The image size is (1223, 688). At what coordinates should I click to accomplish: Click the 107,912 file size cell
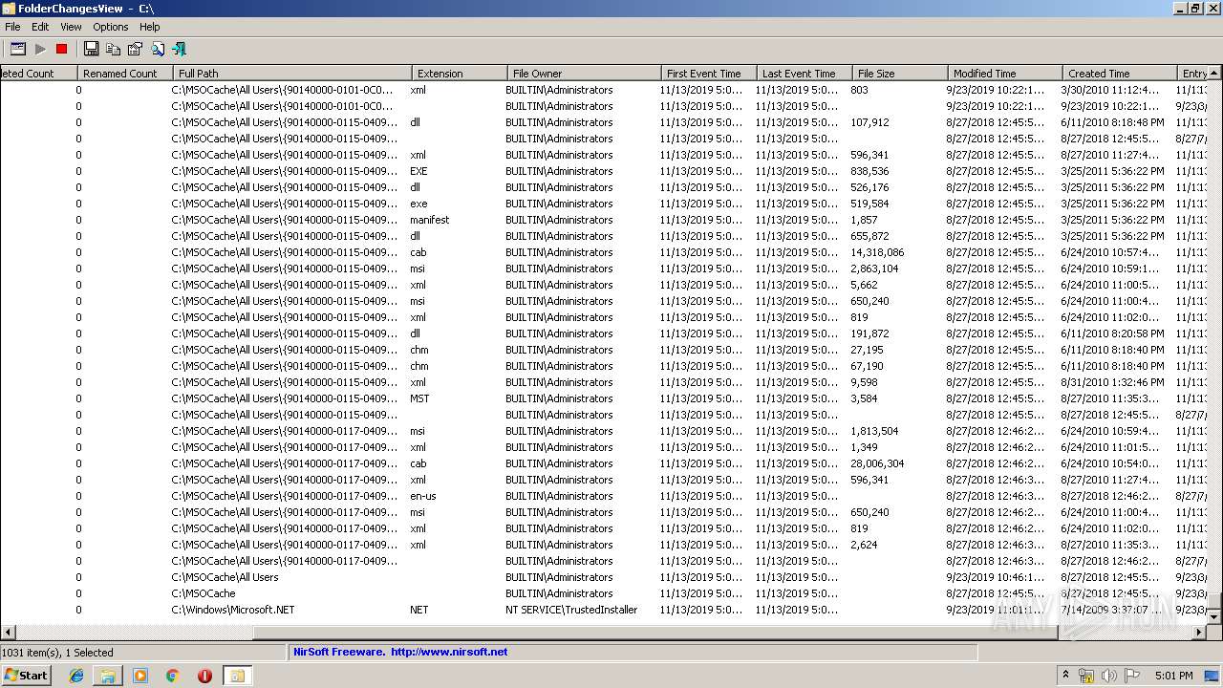pos(869,122)
